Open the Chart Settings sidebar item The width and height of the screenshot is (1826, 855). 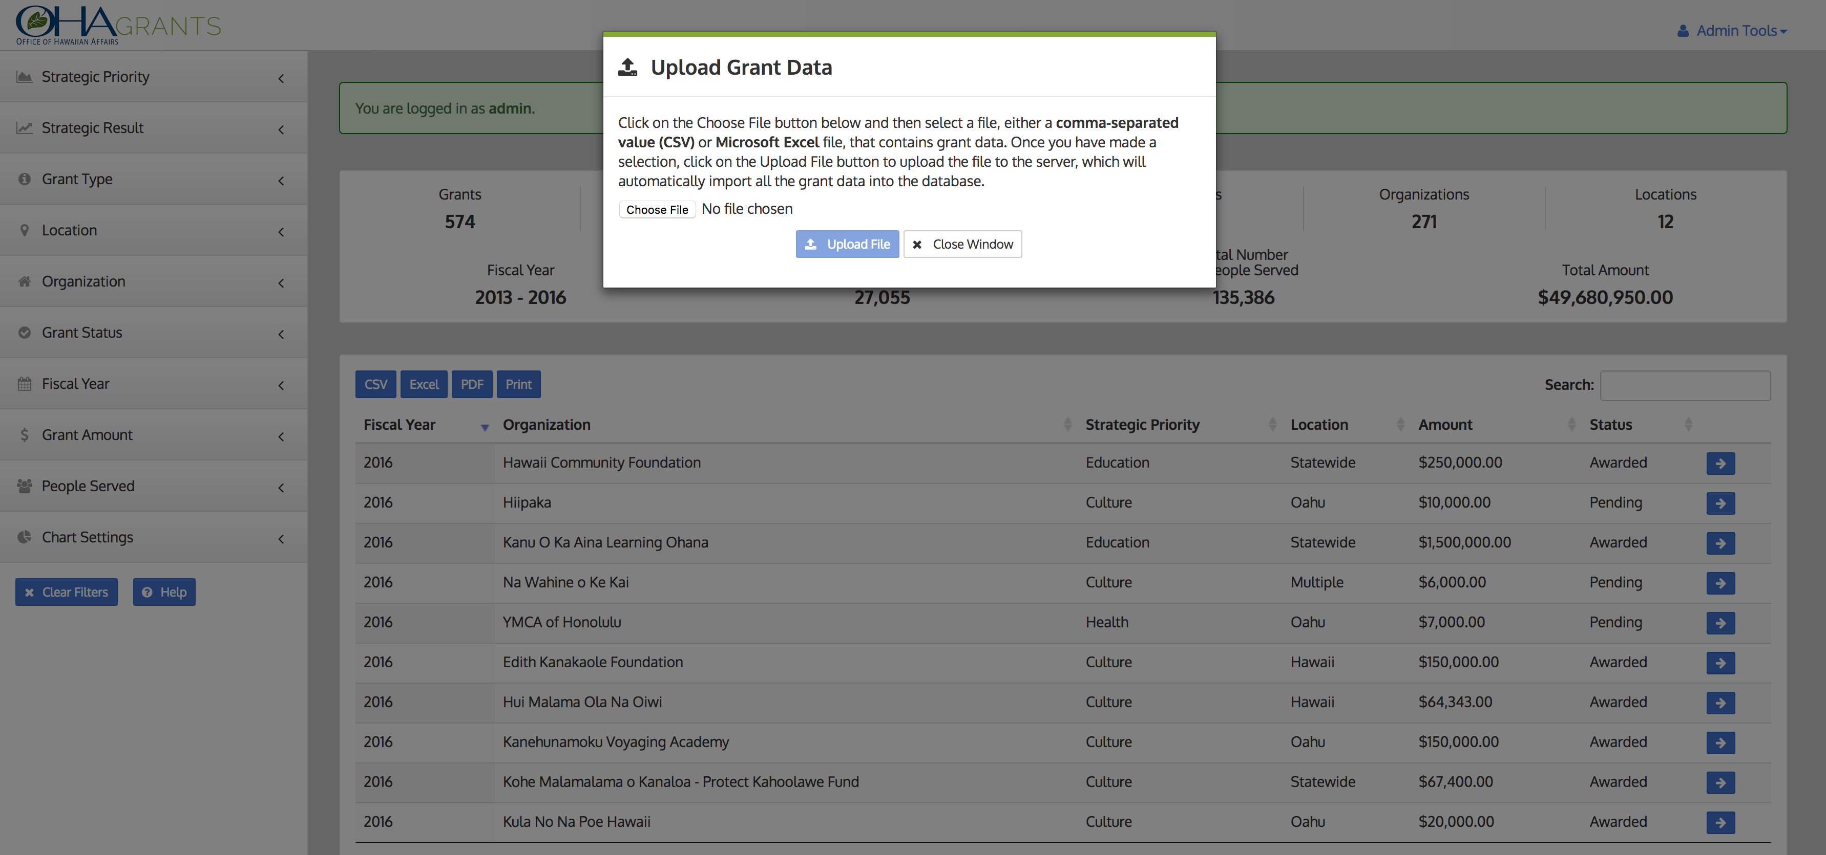click(153, 537)
